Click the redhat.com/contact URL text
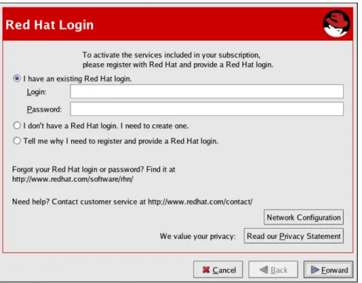362x283 pixels. [x=200, y=202]
